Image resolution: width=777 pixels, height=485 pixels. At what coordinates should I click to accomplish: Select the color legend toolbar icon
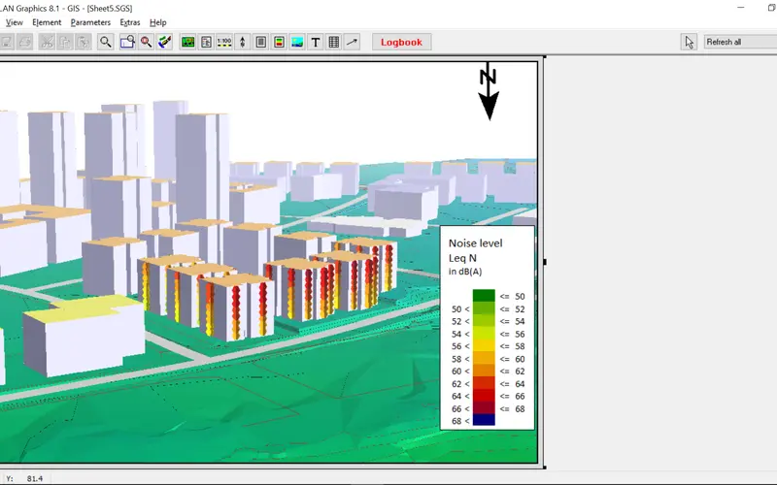[279, 42]
